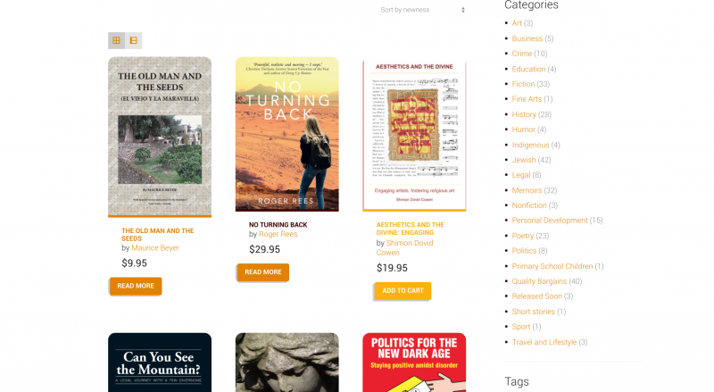This screenshot has height=392, width=714.
Task: Go to Travel and Lifestyle category
Action: [544, 342]
